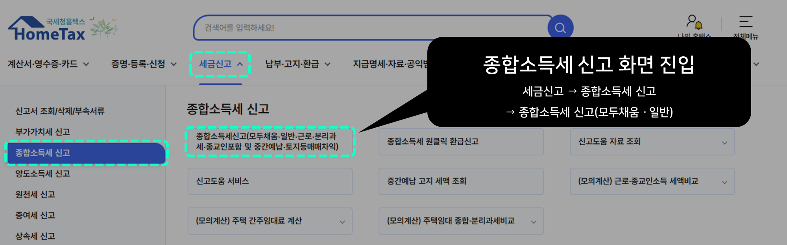The image size is (787, 245).
Task: Expand (모의계산) 주택 간주임대료 계산 chevron
Action: pyautogui.click(x=342, y=222)
